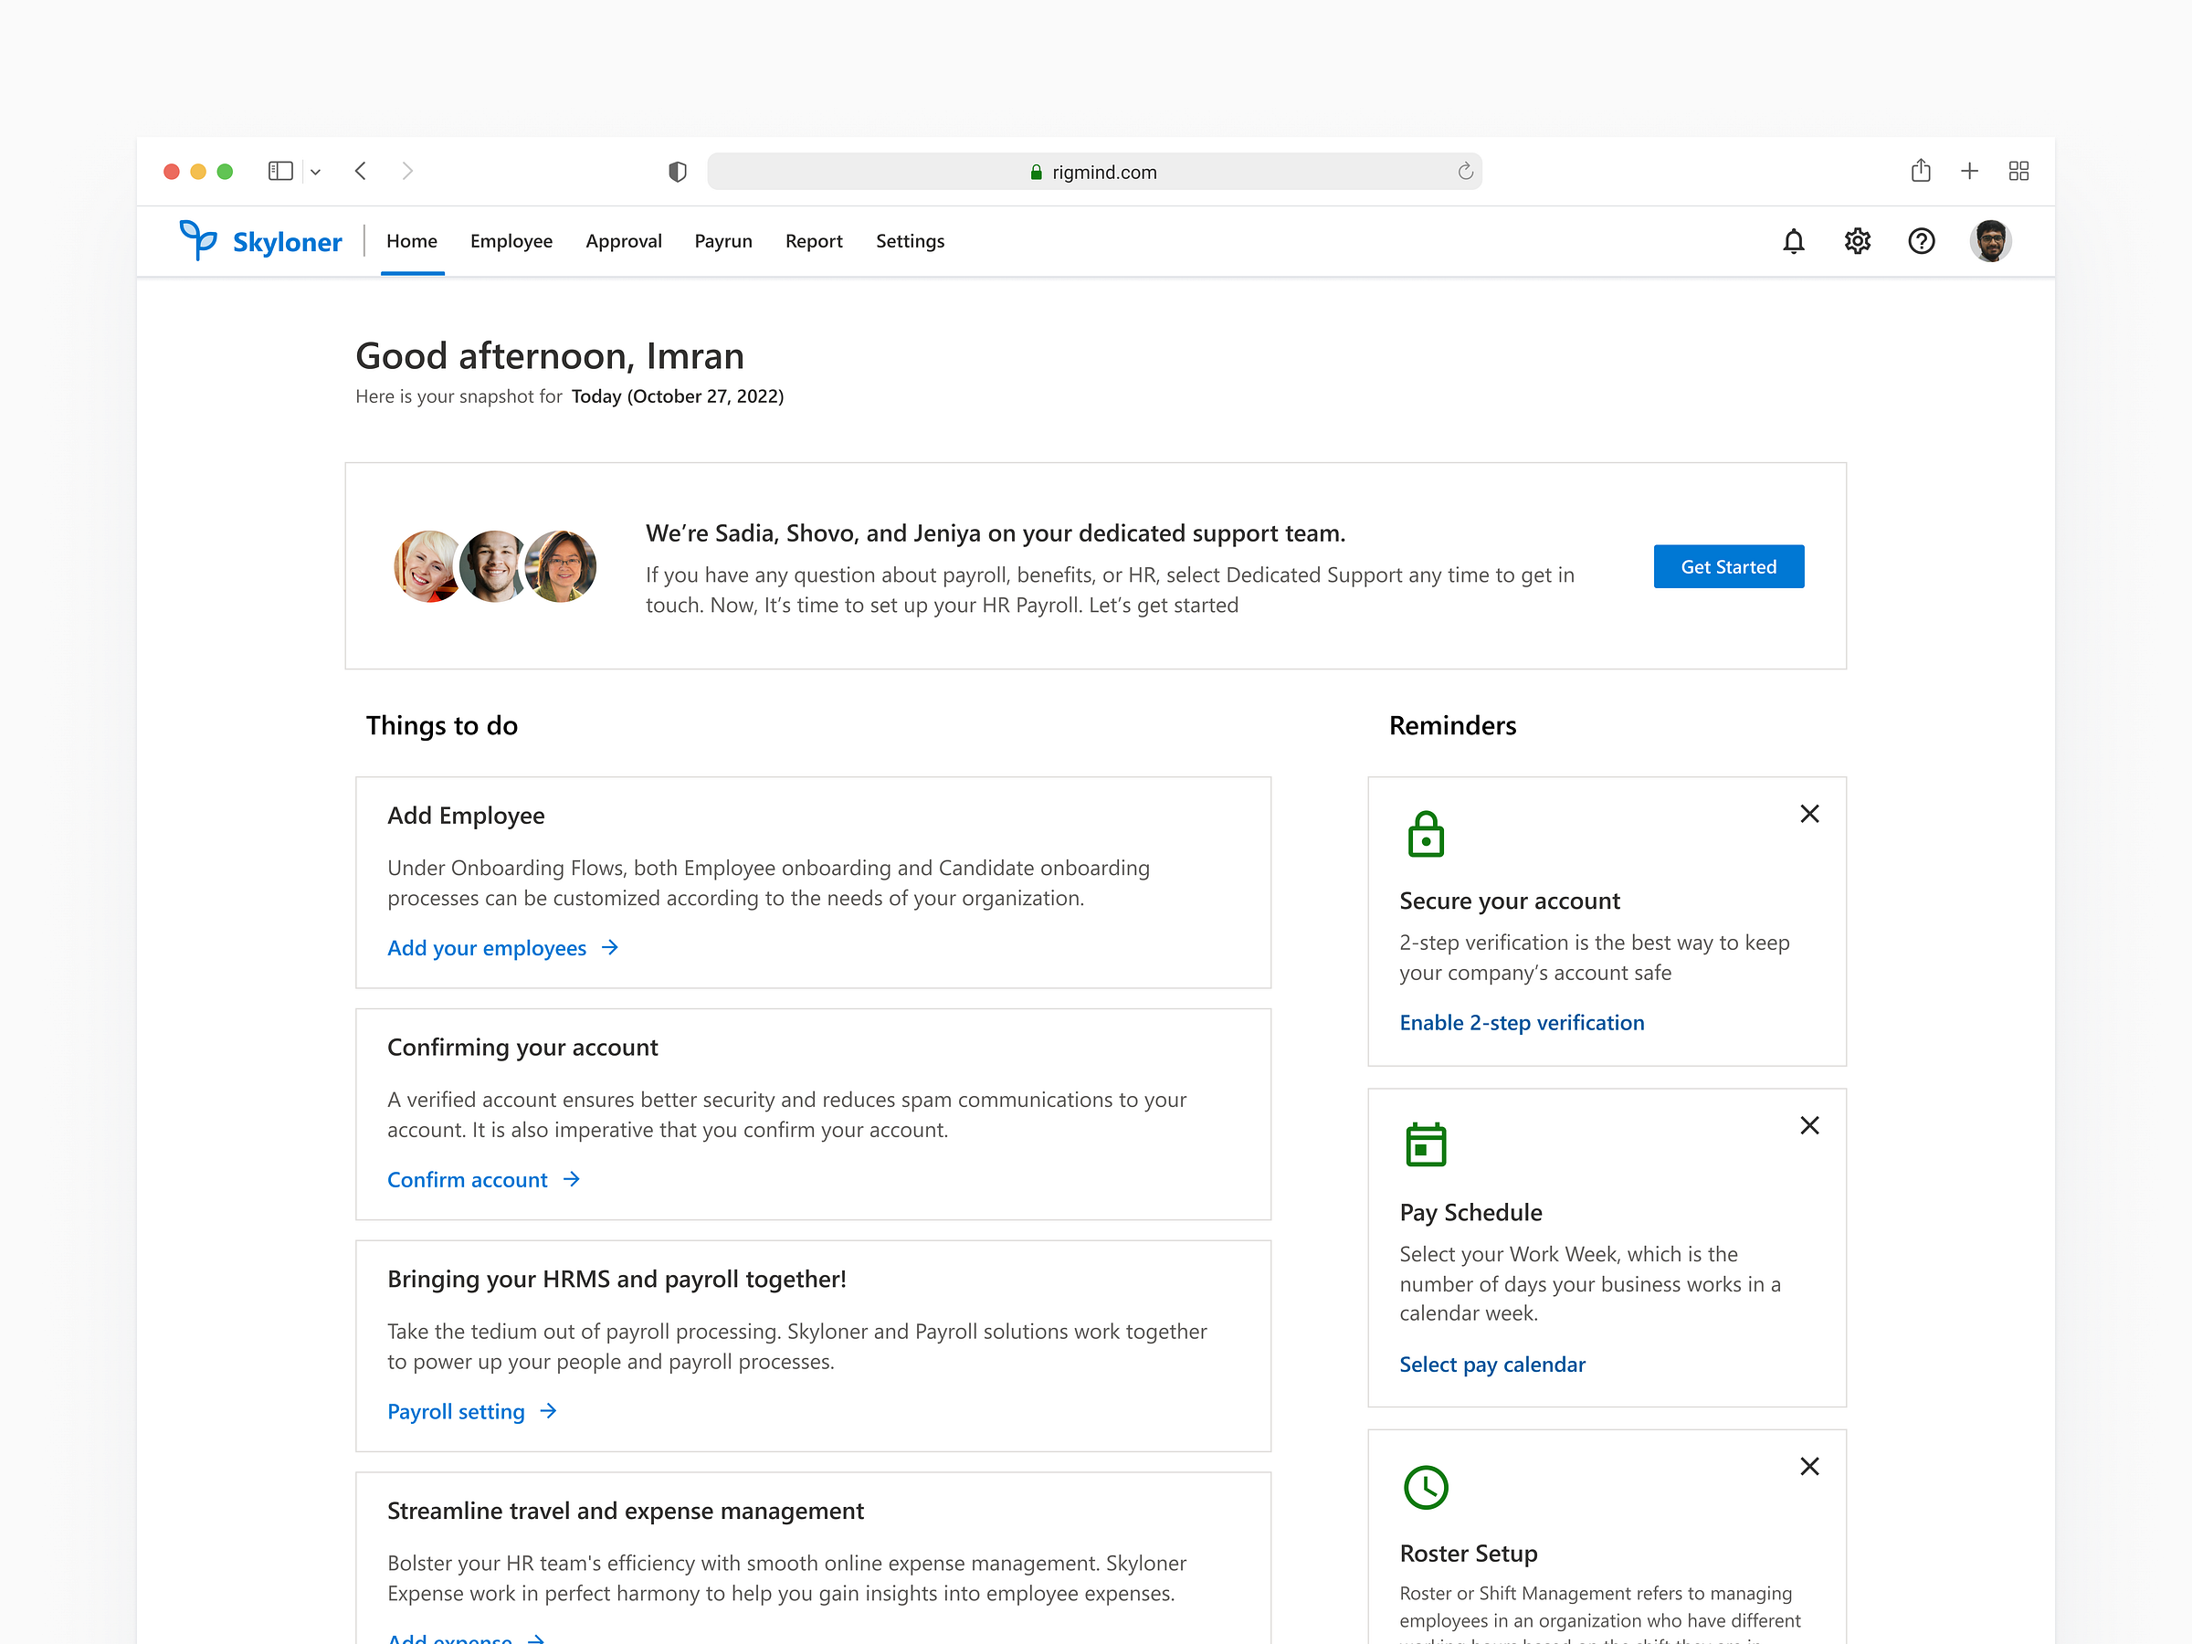Image resolution: width=2192 pixels, height=1644 pixels.
Task: Click the Skyloner logo icon
Action: tap(197, 241)
